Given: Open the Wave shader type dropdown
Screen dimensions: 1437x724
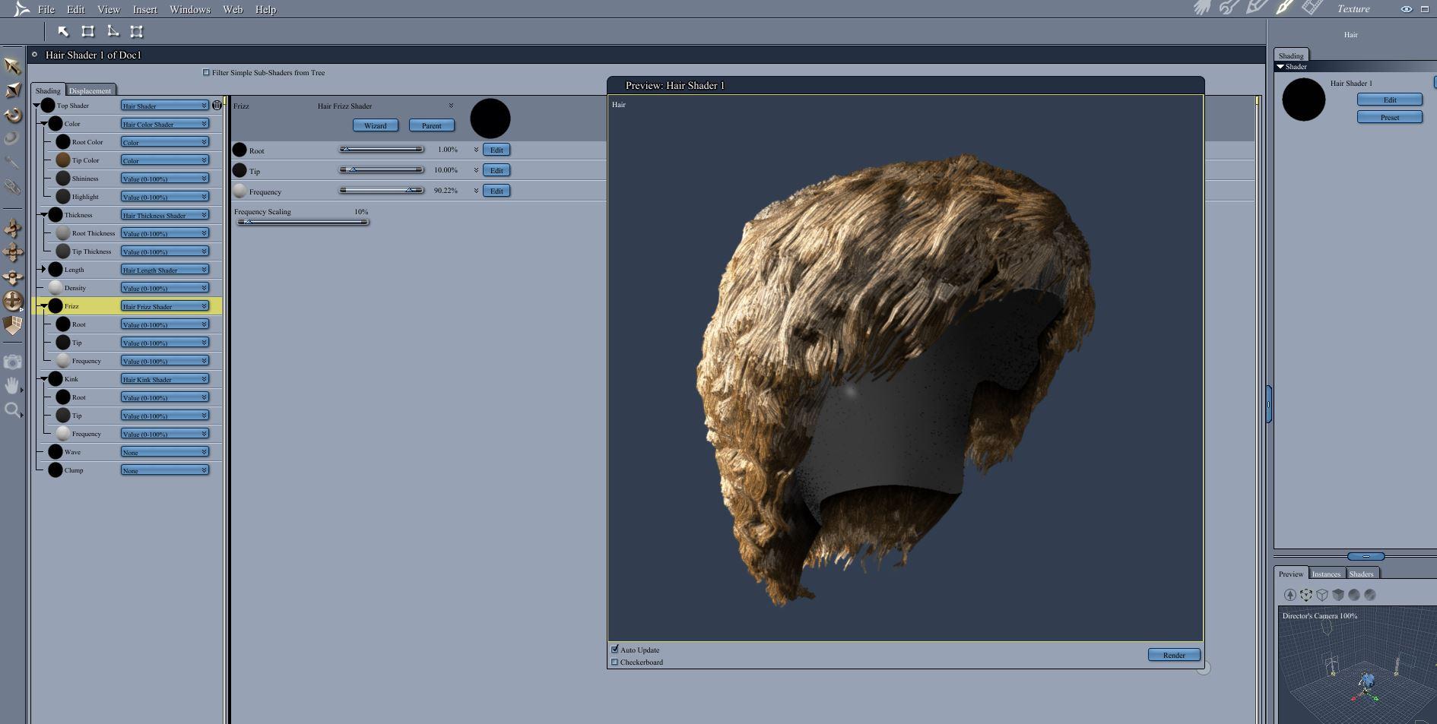Looking at the screenshot, I should pyautogui.click(x=164, y=452).
